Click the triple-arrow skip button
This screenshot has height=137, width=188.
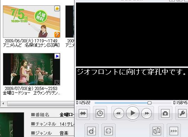[x=173, y=131]
